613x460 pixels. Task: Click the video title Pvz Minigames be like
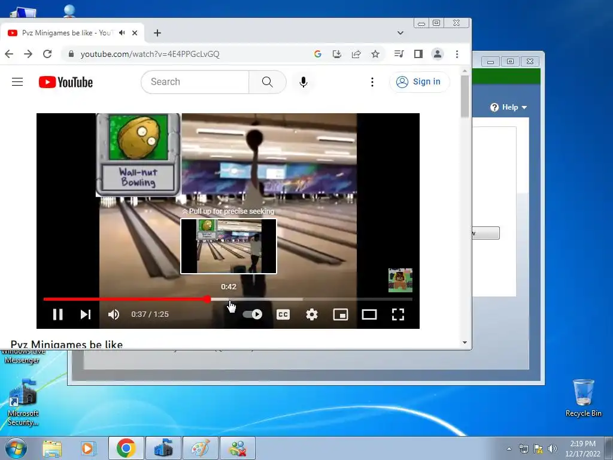coord(66,344)
